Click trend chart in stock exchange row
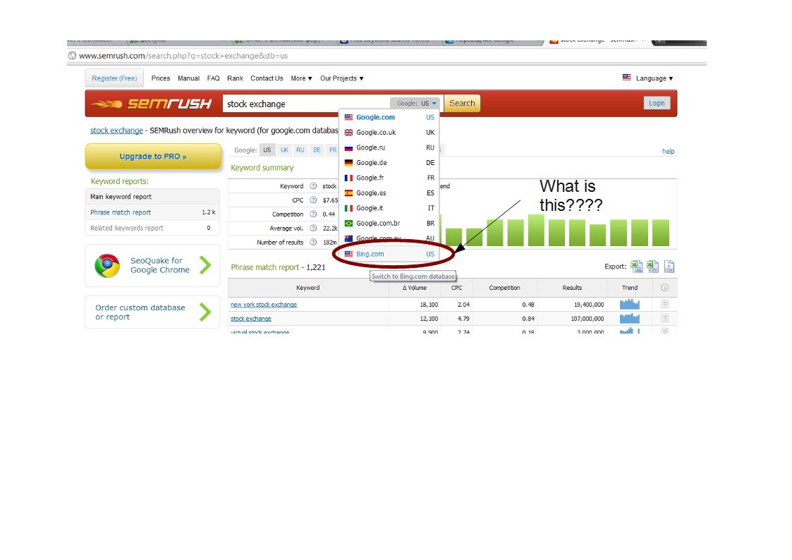 629,318
